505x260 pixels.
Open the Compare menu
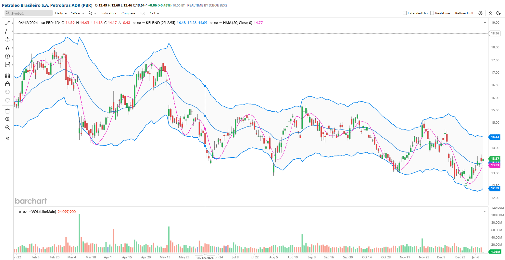(x=128, y=13)
